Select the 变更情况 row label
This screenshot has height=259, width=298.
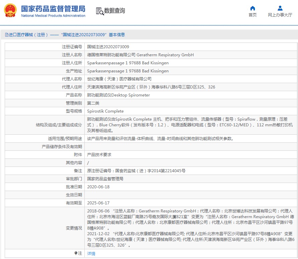pos(74,228)
